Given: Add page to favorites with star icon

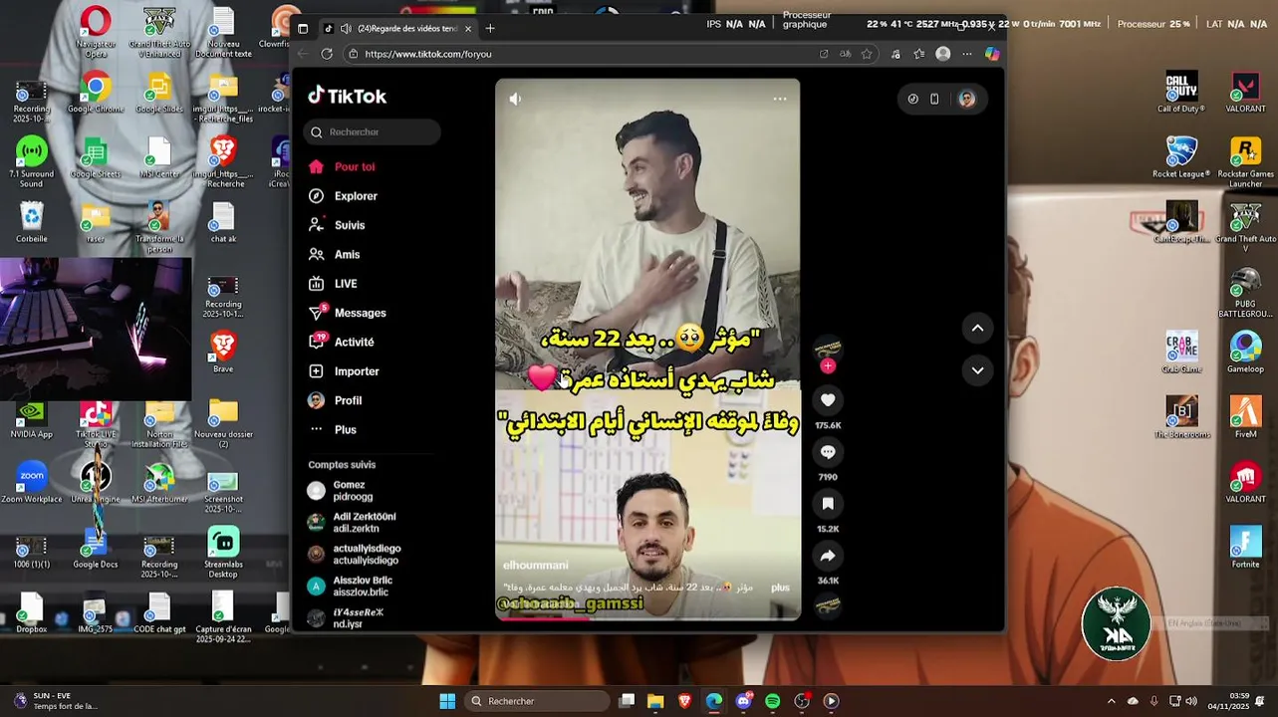Looking at the screenshot, I should (x=867, y=54).
